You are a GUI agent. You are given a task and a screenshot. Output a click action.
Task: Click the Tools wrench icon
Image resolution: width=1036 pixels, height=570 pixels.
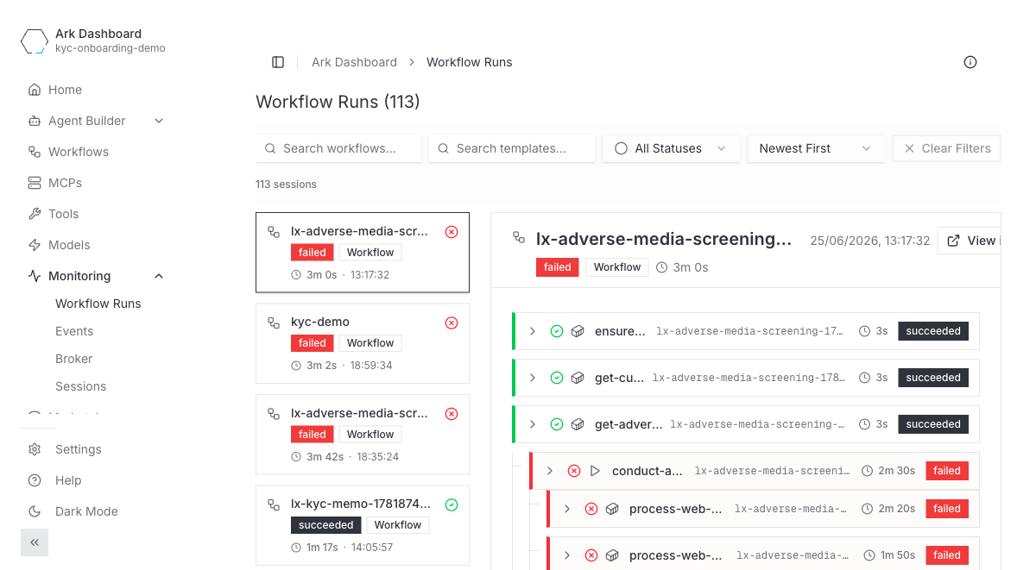click(x=35, y=214)
